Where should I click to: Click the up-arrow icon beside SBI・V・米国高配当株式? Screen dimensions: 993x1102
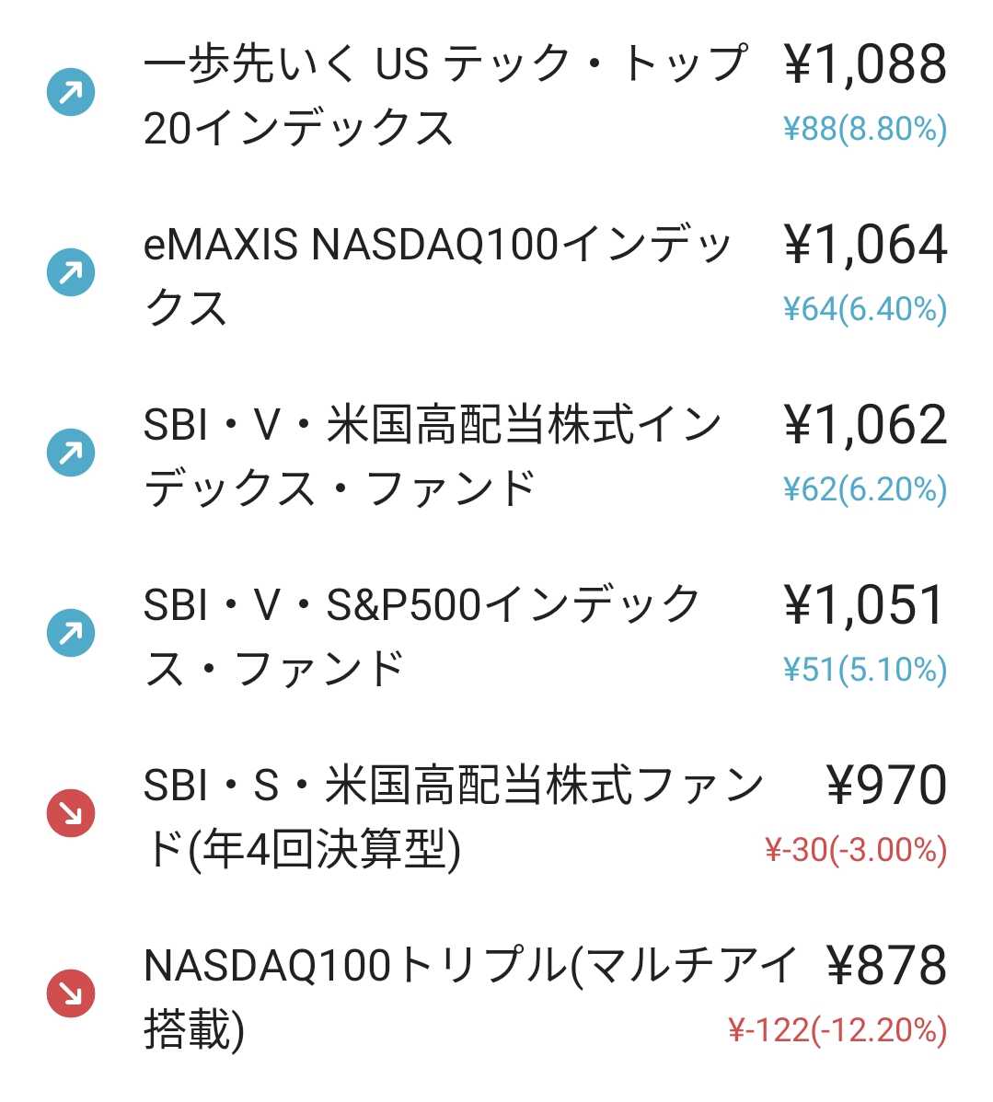(x=71, y=453)
